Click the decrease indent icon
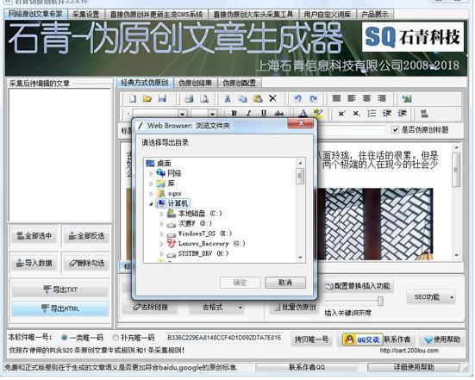Image resolution: width=475 pixels, height=380 pixels. click(387, 114)
